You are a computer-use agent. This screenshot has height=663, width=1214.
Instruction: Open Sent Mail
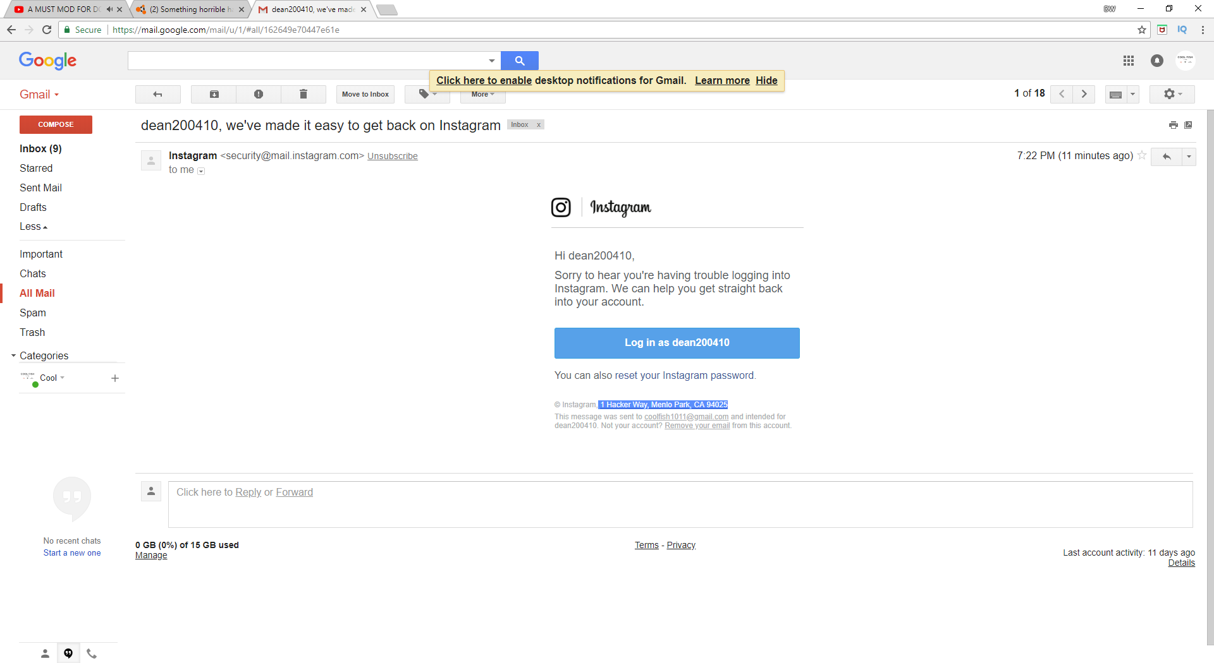tap(40, 188)
